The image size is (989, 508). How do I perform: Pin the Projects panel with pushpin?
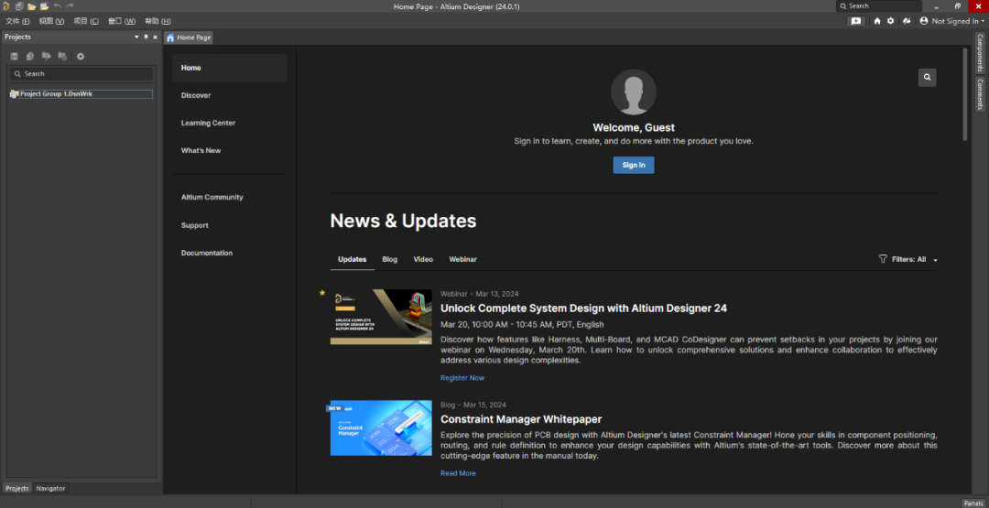(x=146, y=37)
